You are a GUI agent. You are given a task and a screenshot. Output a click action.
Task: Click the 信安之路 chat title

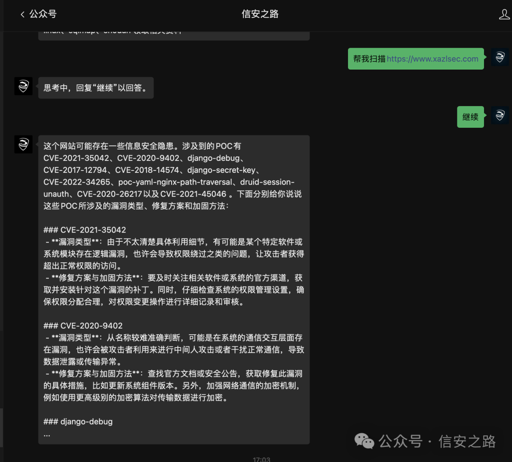click(x=260, y=14)
